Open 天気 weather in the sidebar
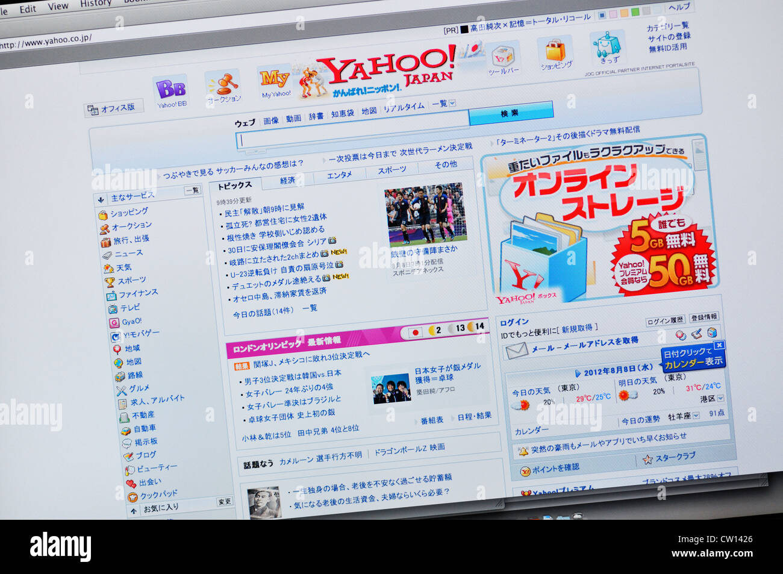Image resolution: width=783 pixels, height=574 pixels. [117, 268]
